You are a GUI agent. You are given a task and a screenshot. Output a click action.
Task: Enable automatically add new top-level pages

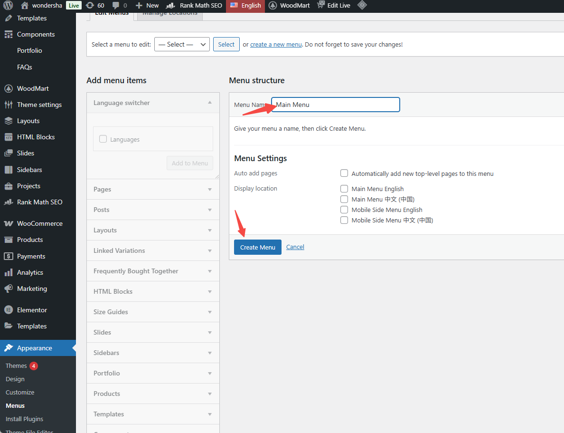tap(344, 173)
